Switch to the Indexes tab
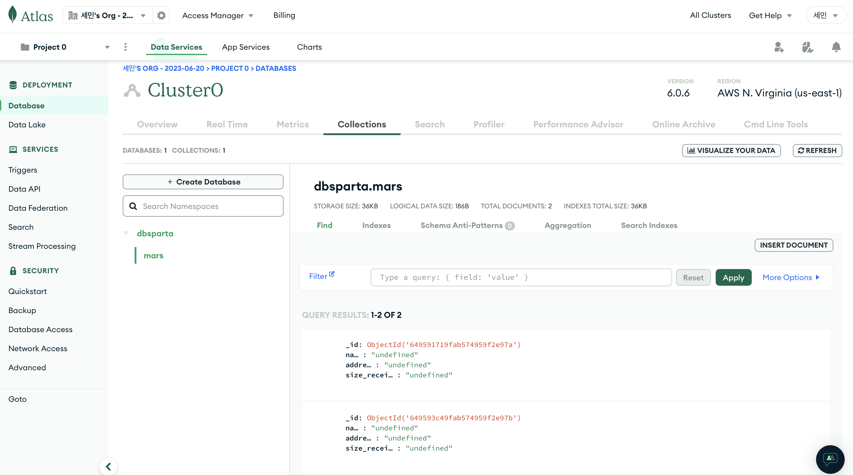The height and width of the screenshot is (475, 853). point(376,225)
